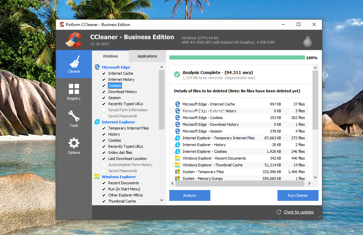Collapse the Windows Explorer group heading
This screenshot has height=235, width=363.
(119, 177)
